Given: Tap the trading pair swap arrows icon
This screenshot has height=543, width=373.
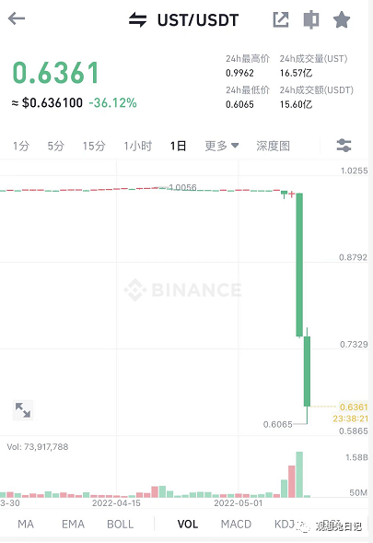Looking at the screenshot, I should click(x=138, y=19).
